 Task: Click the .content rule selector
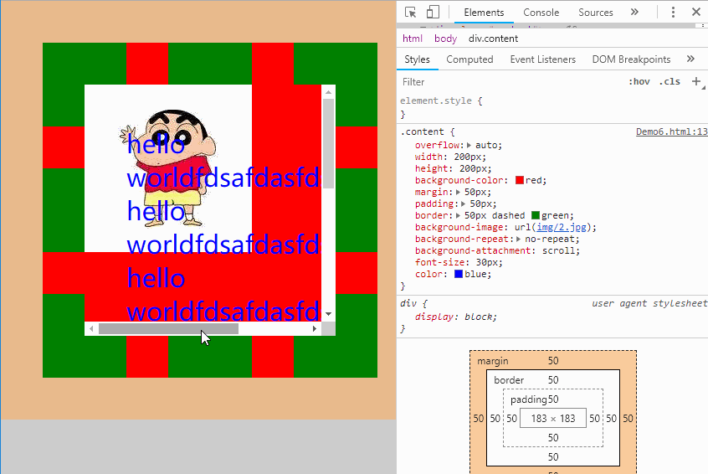tap(422, 131)
